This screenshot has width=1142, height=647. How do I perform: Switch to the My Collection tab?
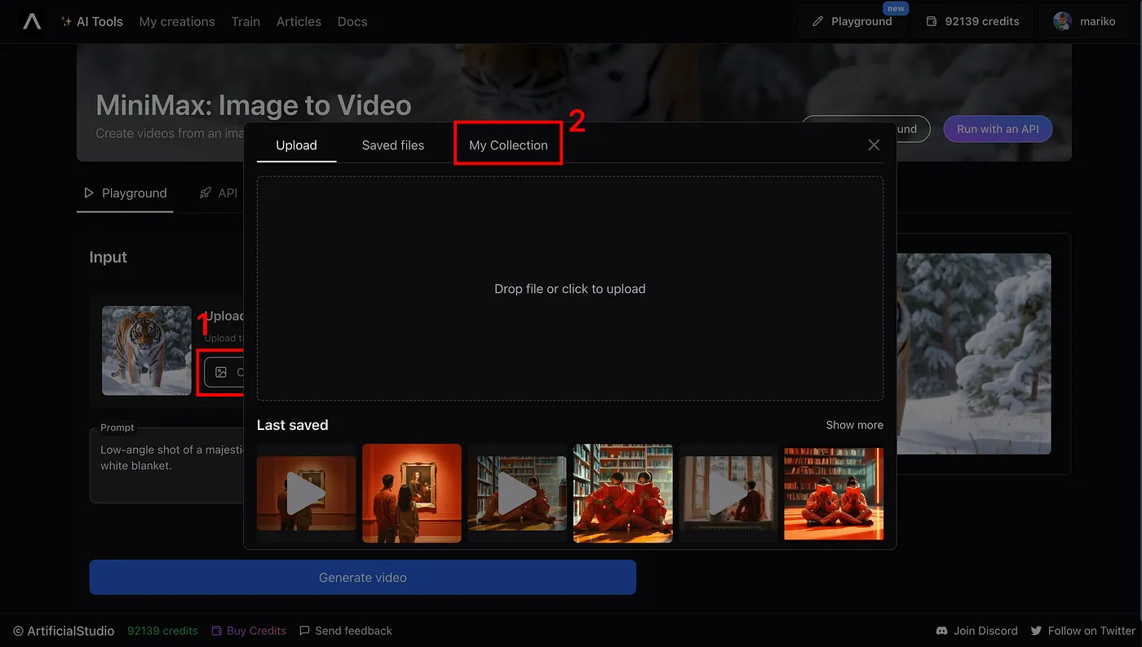(508, 145)
